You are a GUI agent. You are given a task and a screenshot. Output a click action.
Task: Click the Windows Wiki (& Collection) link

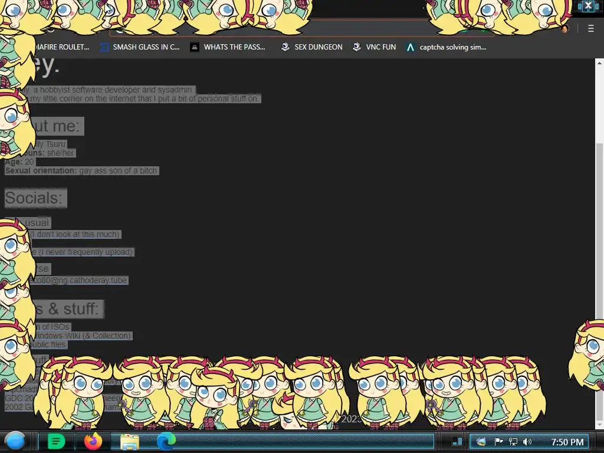83,336
